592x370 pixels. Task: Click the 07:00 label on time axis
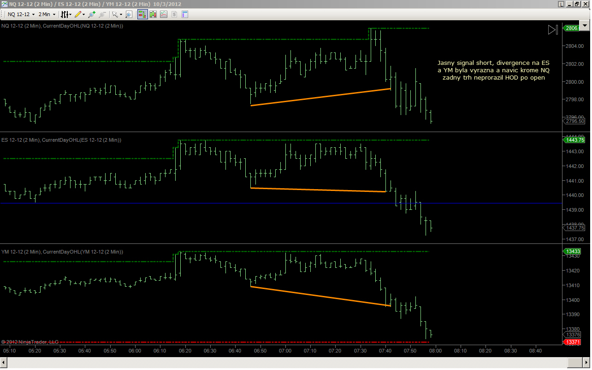[x=285, y=351]
